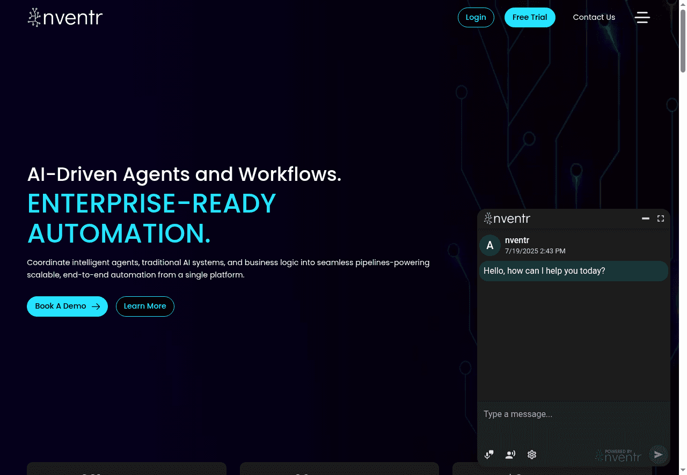
Task: Click the Free Trial button
Action: (530, 17)
